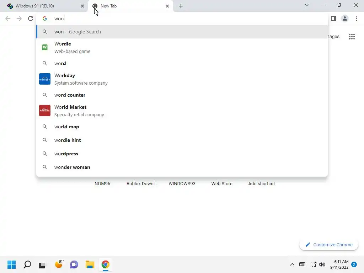The image size is (364, 273).
Task: Choose the World Market suggestion
Action: 182,111
